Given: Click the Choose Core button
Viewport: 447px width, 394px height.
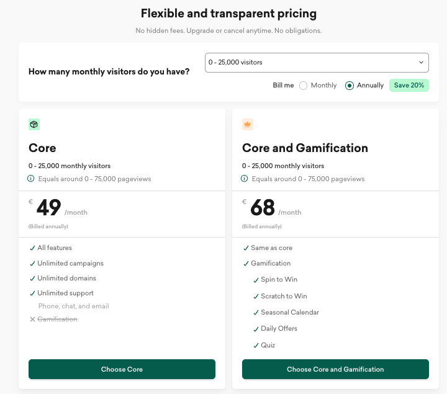Looking at the screenshot, I should tap(122, 369).
